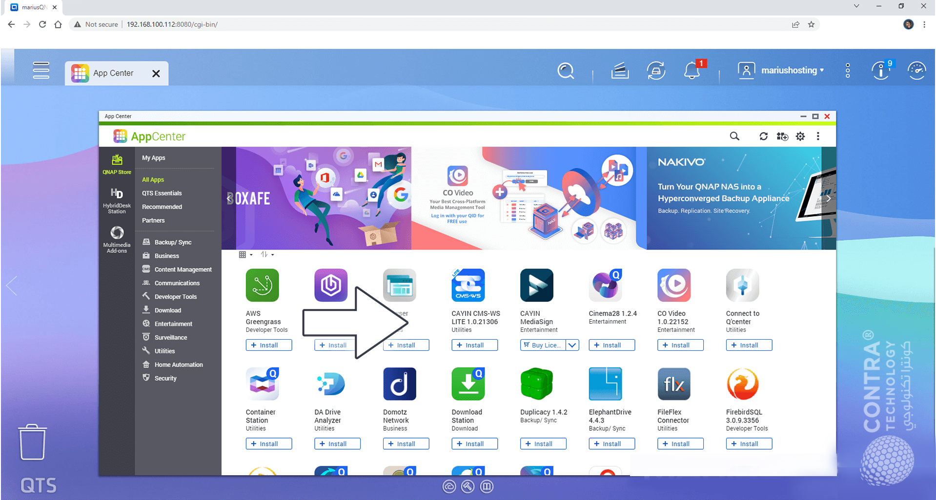Expand the Buy License dropdown arrow
Image resolution: width=936 pixels, height=500 pixels.
(572, 345)
